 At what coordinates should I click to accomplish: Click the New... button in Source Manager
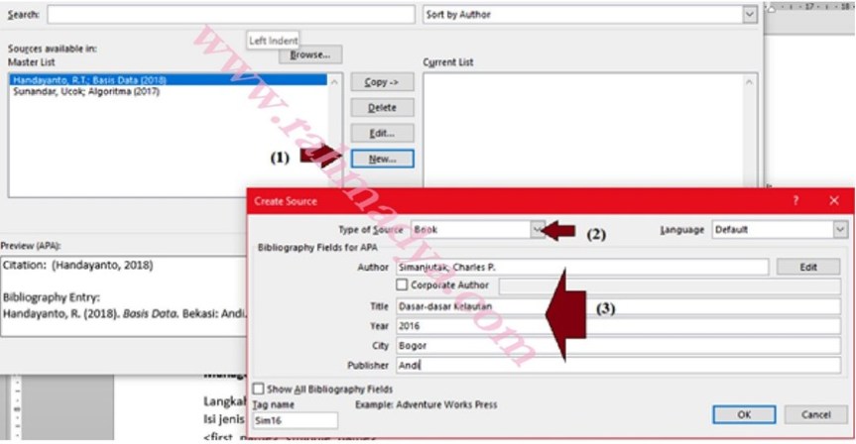382,158
